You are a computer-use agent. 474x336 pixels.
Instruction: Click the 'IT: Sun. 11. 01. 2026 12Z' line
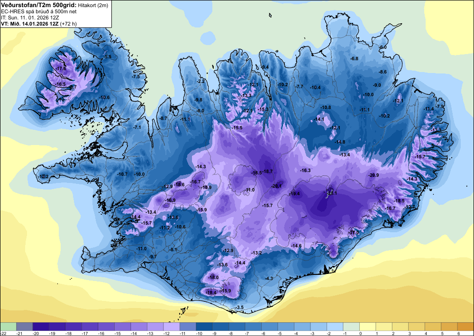click(30, 18)
